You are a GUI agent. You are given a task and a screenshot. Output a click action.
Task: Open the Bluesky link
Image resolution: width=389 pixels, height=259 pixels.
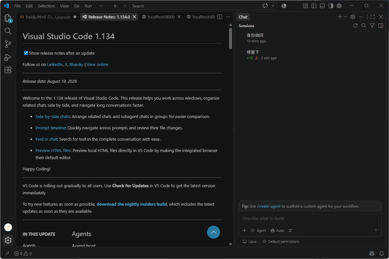pyautogui.click(x=76, y=64)
